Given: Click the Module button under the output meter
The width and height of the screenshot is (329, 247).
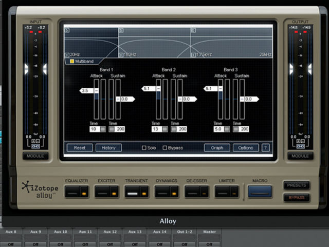Looking at the screenshot, I should click(x=300, y=156).
